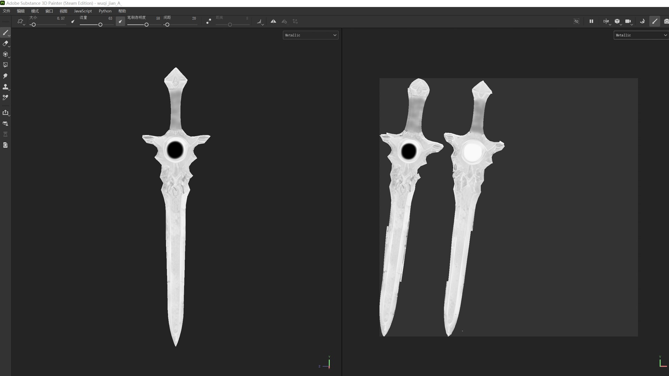The width and height of the screenshot is (669, 376).
Task: Open the 帮助 (Help) menu
Action: [x=122, y=11]
